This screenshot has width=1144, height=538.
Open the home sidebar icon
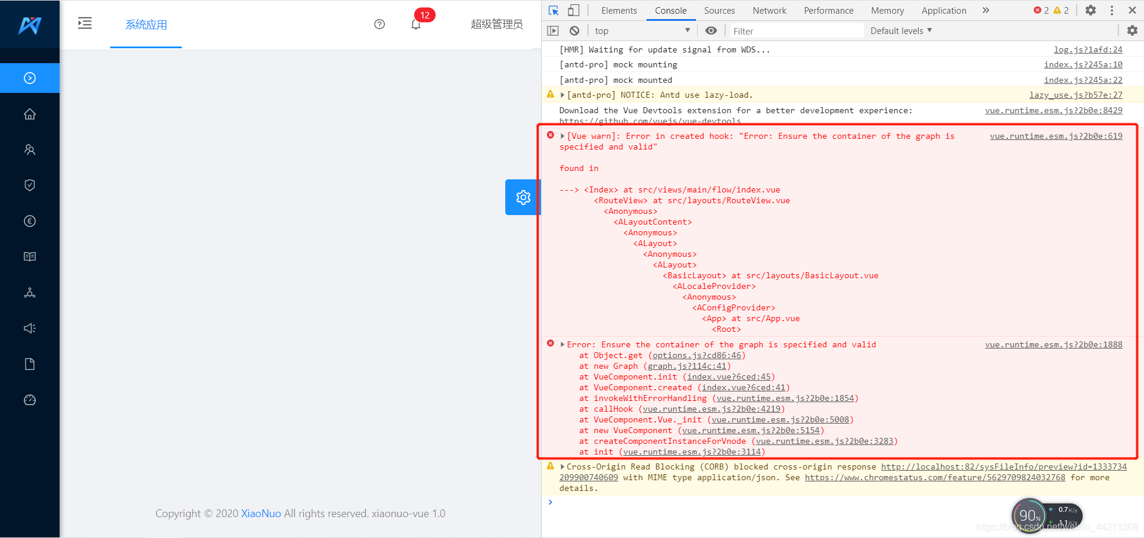30,114
